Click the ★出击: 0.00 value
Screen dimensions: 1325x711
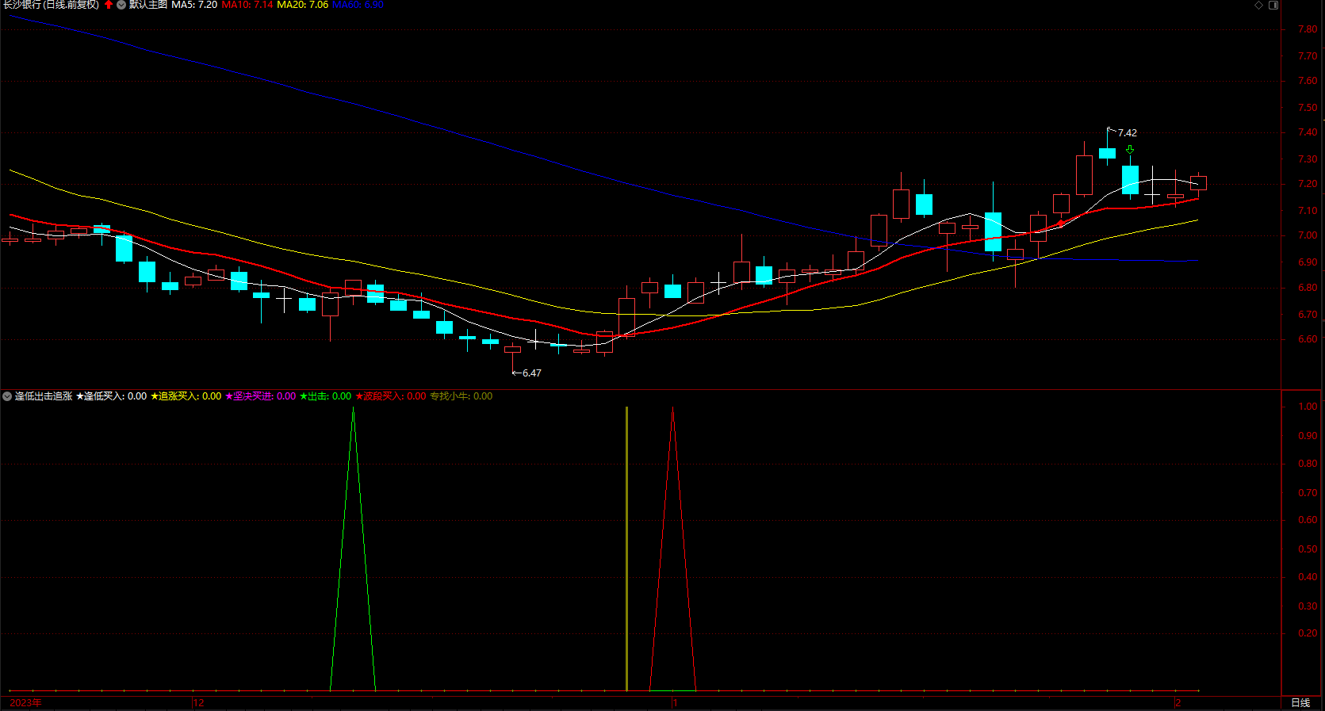(325, 396)
